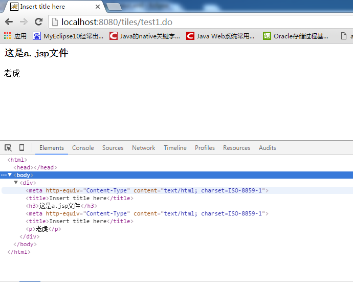Activate the DevTools inspect element icon

point(8,148)
